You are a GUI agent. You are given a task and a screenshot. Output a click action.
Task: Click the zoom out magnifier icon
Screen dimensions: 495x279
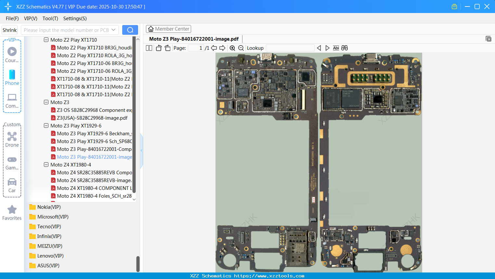pos(241,48)
